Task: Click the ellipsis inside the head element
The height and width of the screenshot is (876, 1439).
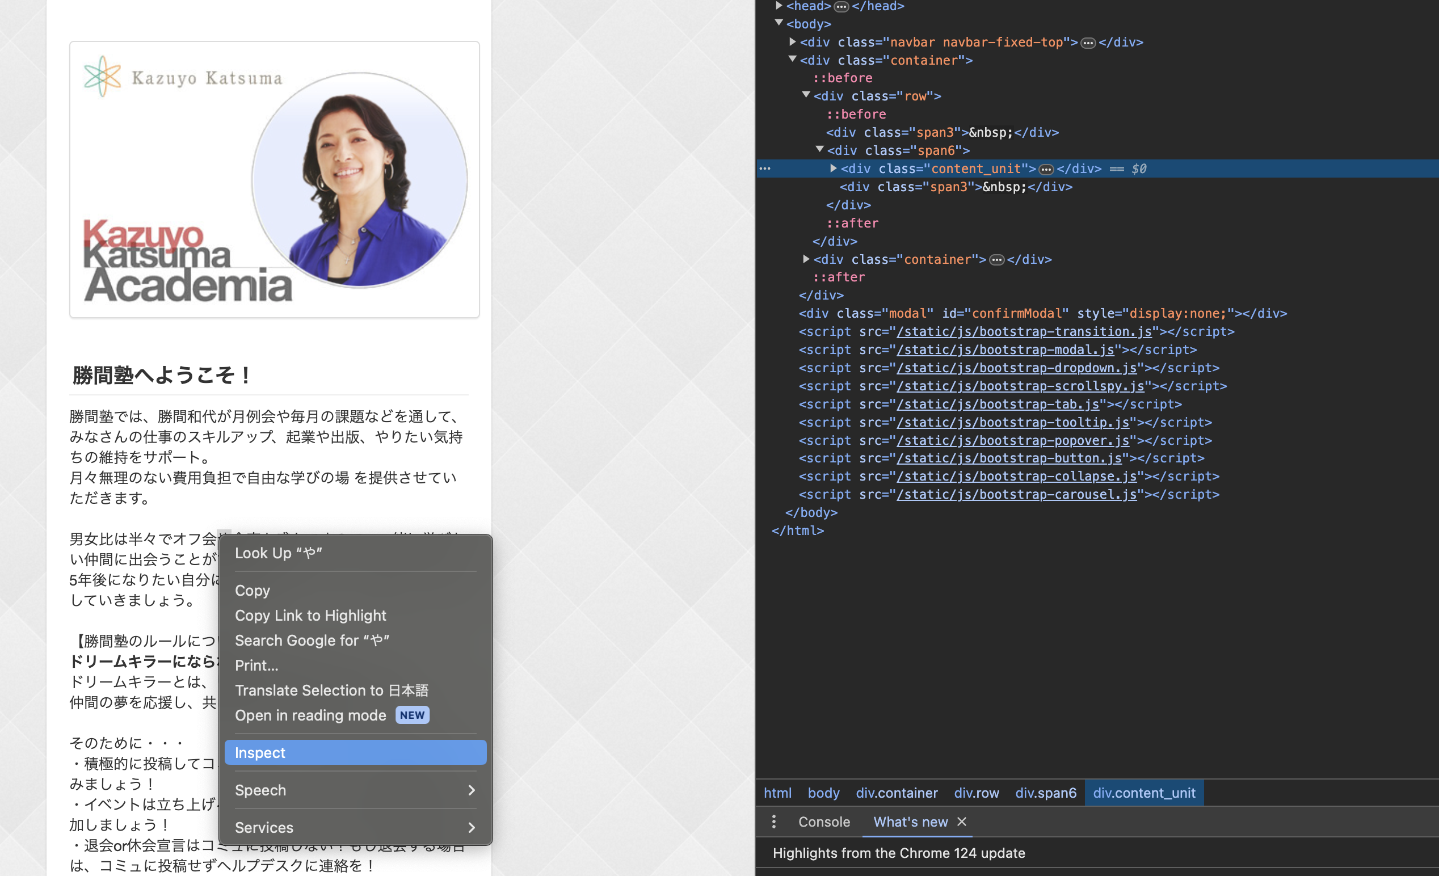Action: (841, 6)
